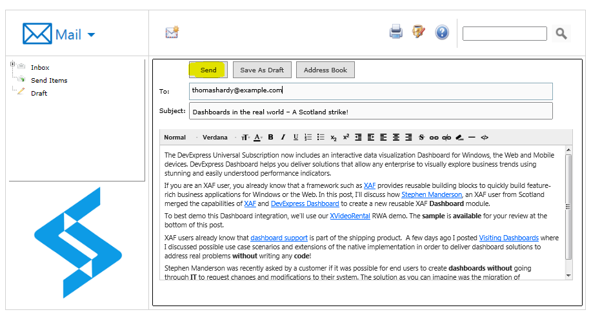Open the font size dropdown
The image size is (591, 321).
(245, 138)
